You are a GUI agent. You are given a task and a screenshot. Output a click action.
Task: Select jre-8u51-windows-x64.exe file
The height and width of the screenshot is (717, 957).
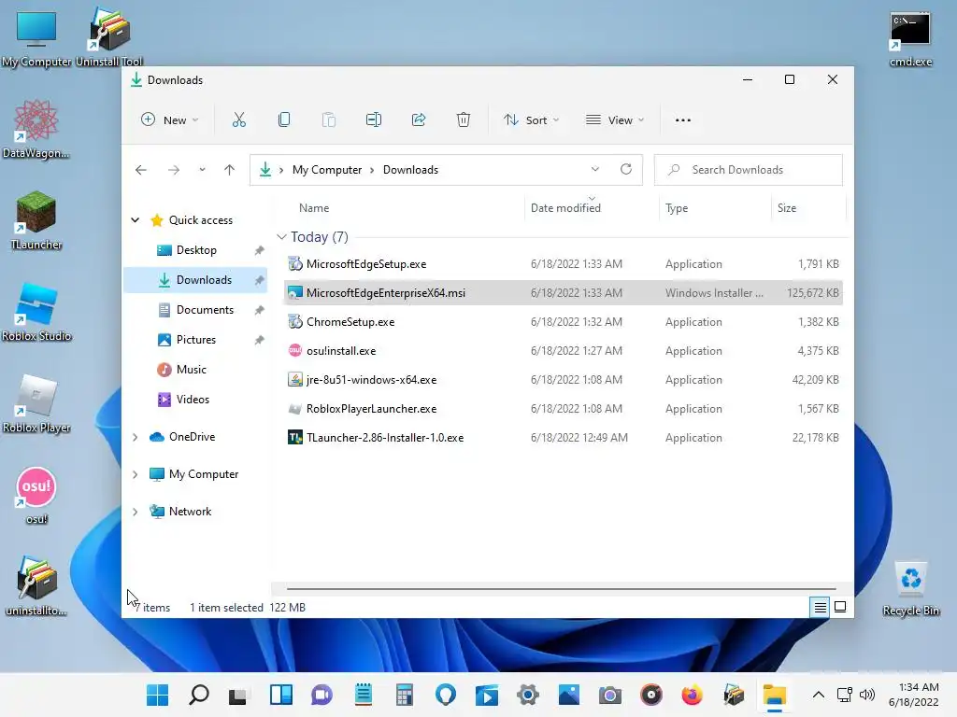click(x=564, y=380)
